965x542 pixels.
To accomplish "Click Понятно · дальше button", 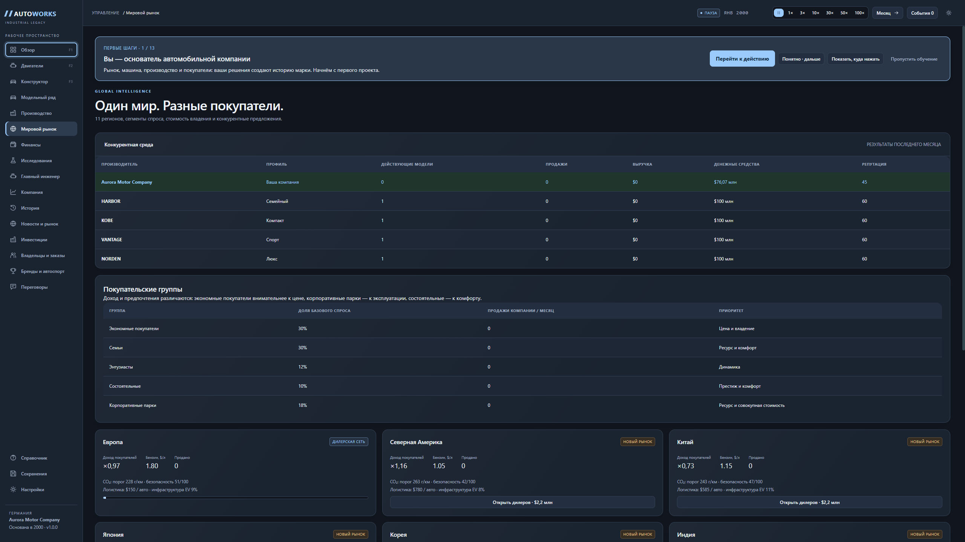I will tap(801, 59).
